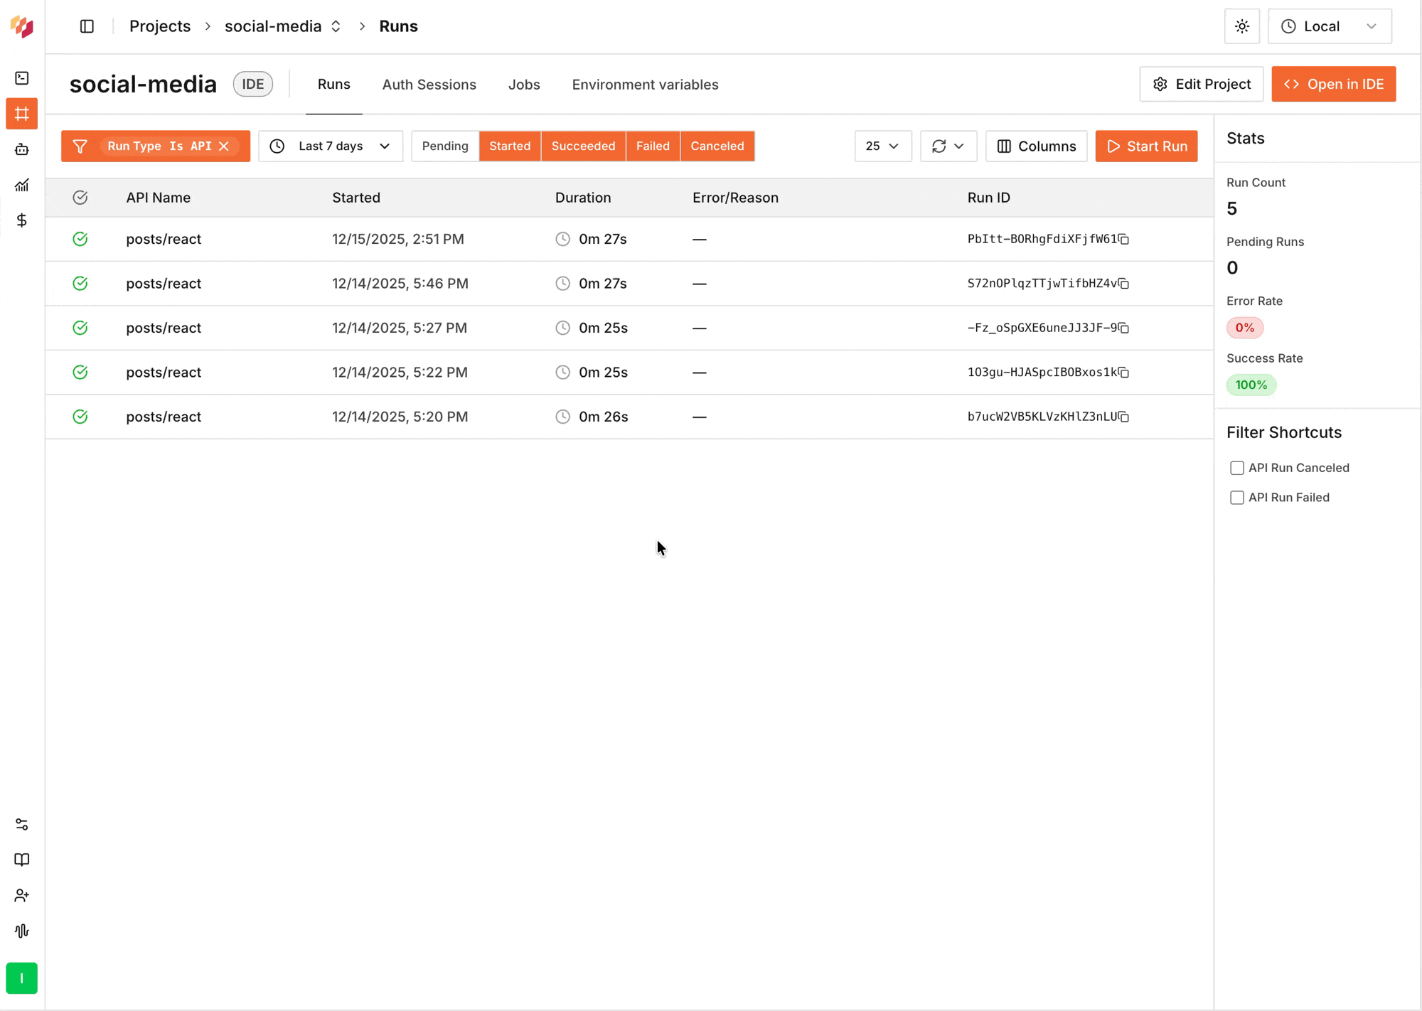The width and height of the screenshot is (1422, 1011).
Task: Click the Start Run button
Action: [x=1146, y=146]
